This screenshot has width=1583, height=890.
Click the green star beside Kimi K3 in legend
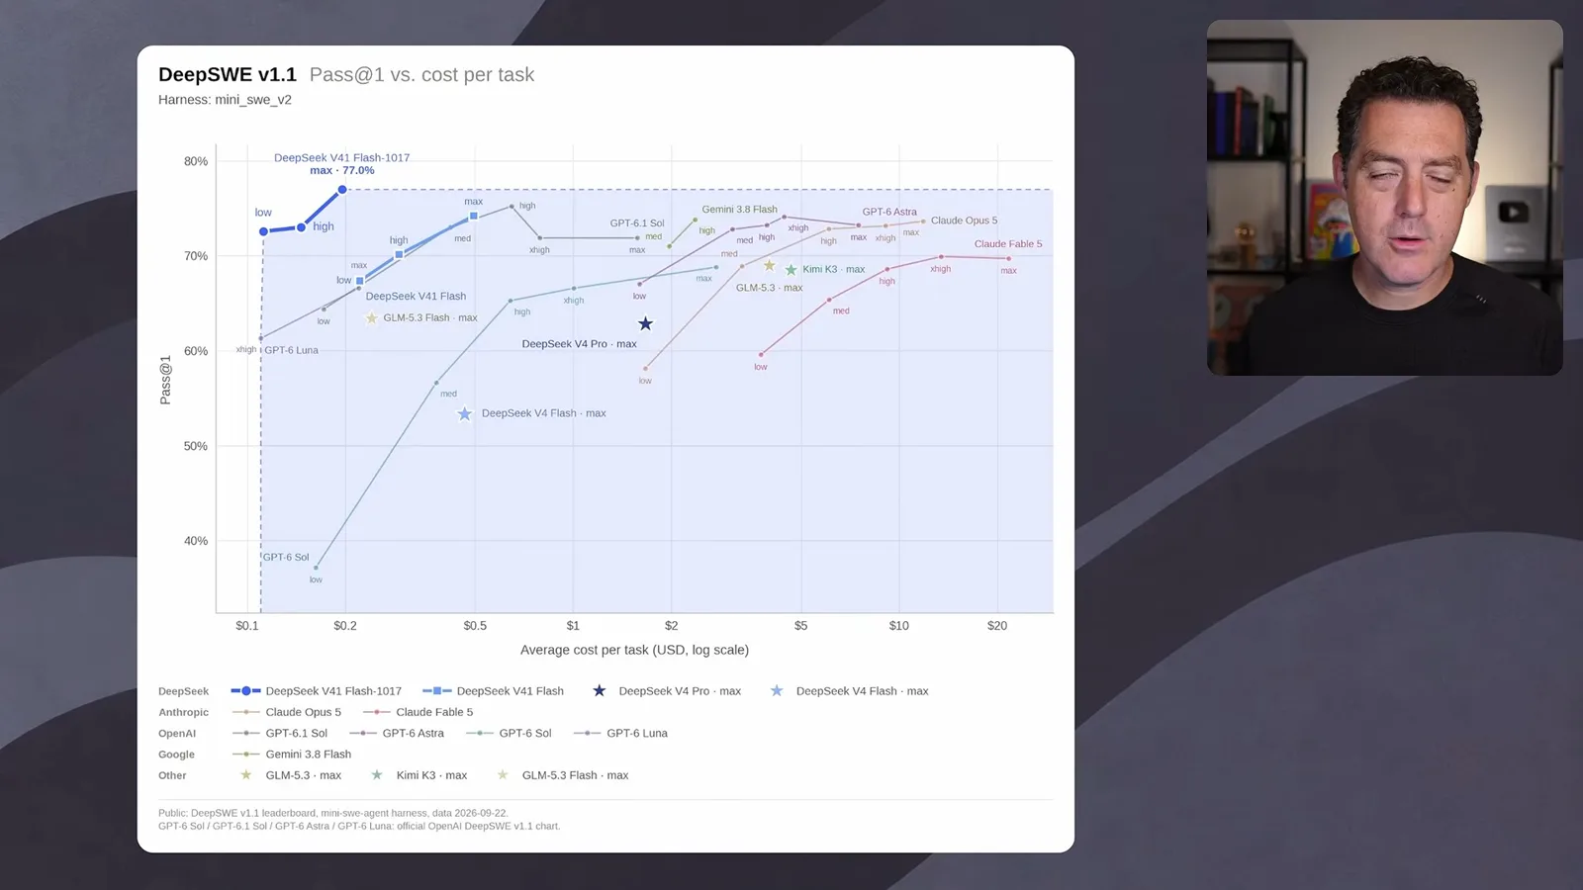coord(377,775)
